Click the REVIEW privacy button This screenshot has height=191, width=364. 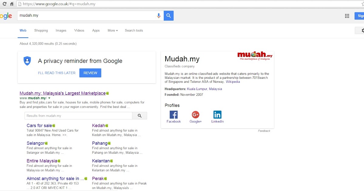(90, 73)
